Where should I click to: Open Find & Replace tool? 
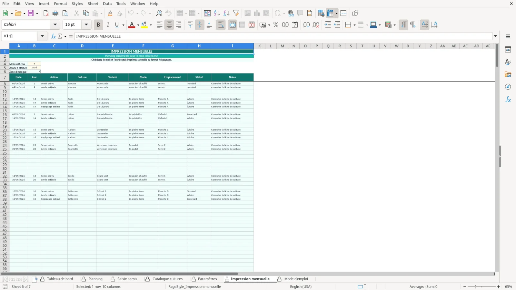(159, 13)
